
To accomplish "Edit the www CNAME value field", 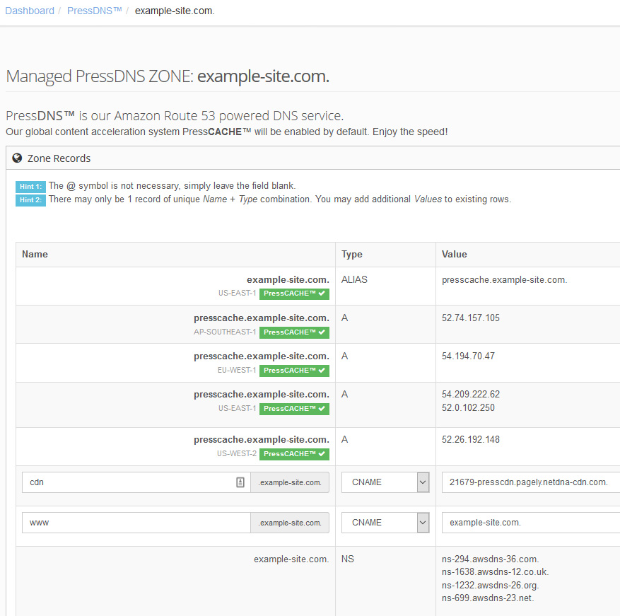I will pyautogui.click(x=531, y=523).
